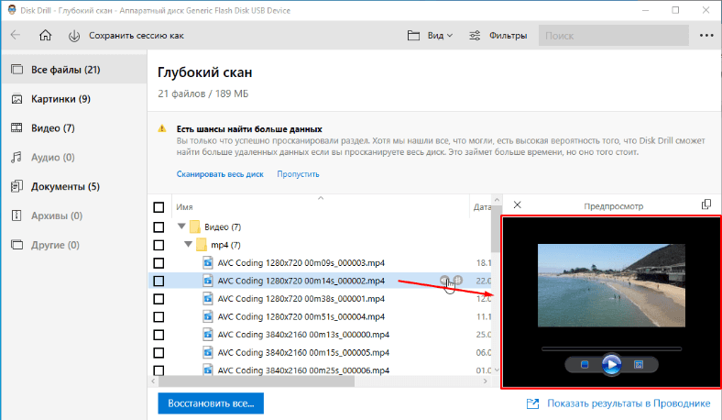This screenshot has width=722, height=420.
Task: Show the Картинки (9) category
Action: pyautogui.click(x=59, y=99)
